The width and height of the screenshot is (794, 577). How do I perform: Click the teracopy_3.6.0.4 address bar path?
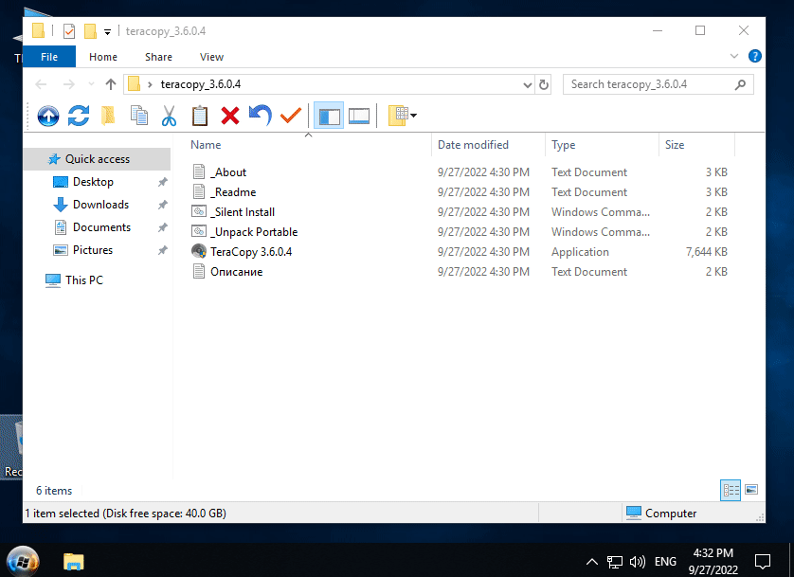pyautogui.click(x=201, y=84)
